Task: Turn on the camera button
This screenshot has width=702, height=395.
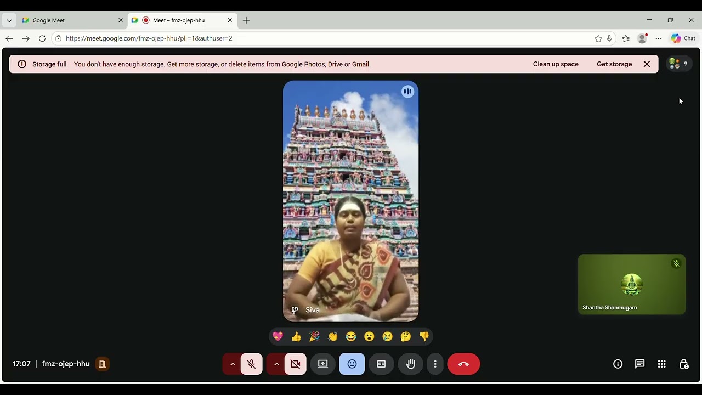Action: 295,364
